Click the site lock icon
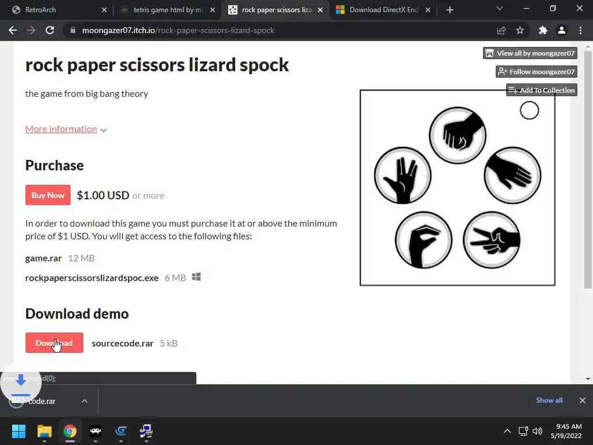593x445 pixels. (73, 30)
